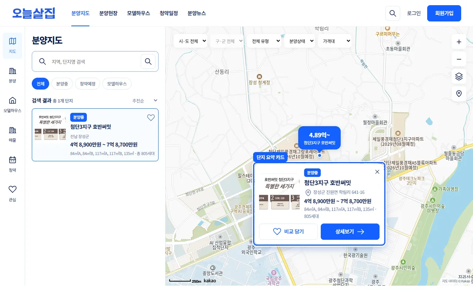Open the map layers button
Image resolution: width=473 pixels, height=296 pixels.
coord(459,77)
